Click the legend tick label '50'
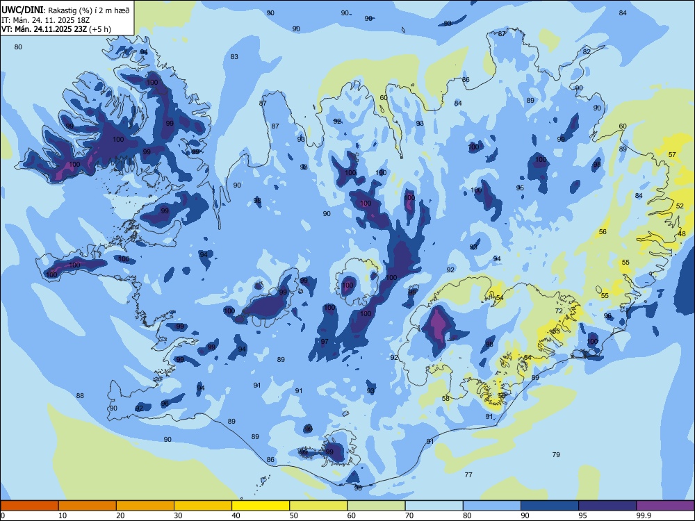Image resolution: width=695 pixels, height=521 pixels. point(293,515)
